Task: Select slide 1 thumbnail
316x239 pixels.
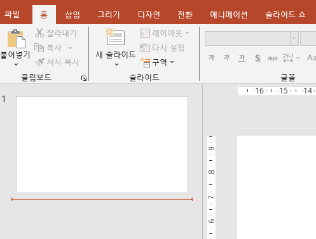Action: (x=102, y=145)
